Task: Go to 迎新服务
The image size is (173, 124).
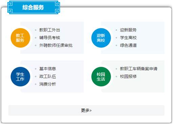Action: click(x=128, y=30)
